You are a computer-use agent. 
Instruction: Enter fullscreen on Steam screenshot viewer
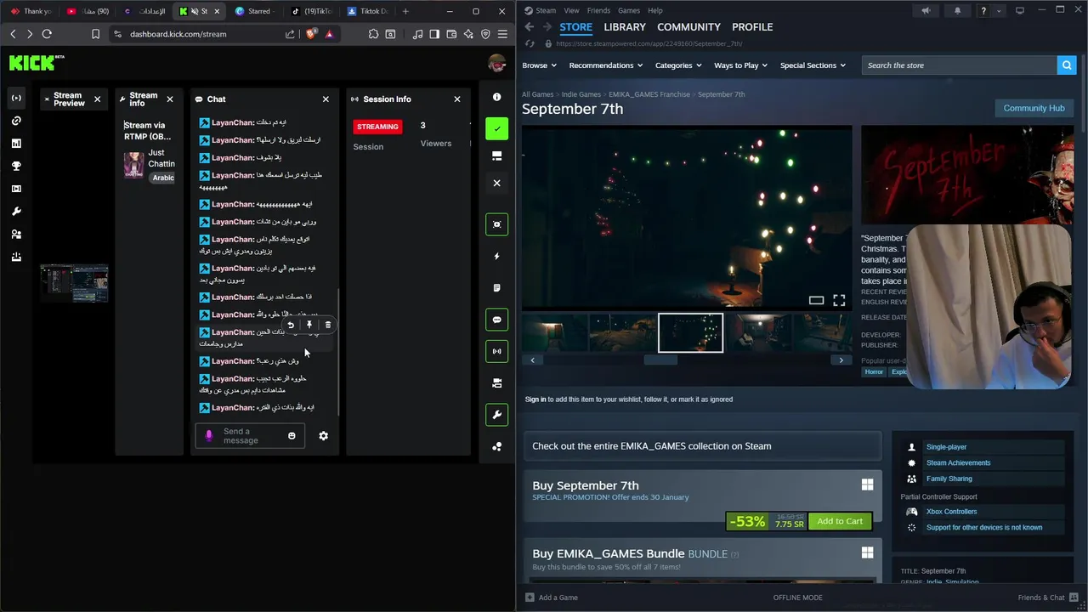(839, 300)
